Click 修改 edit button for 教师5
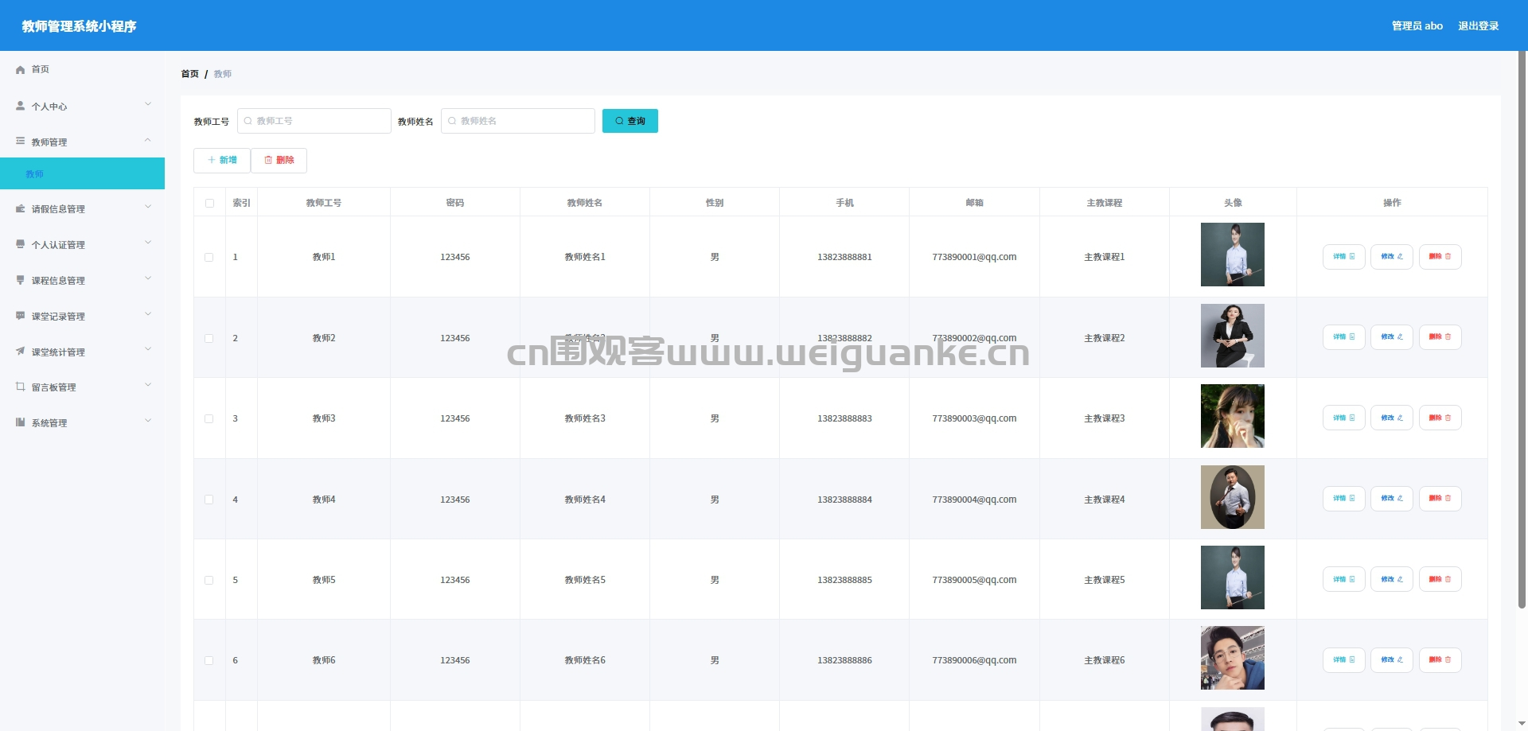 (x=1391, y=579)
